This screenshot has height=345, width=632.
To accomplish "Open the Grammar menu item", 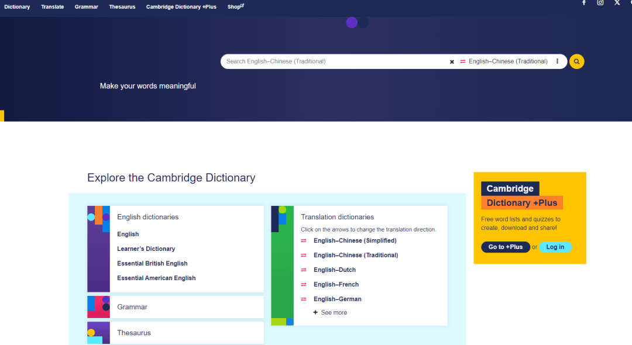I will click(x=86, y=7).
